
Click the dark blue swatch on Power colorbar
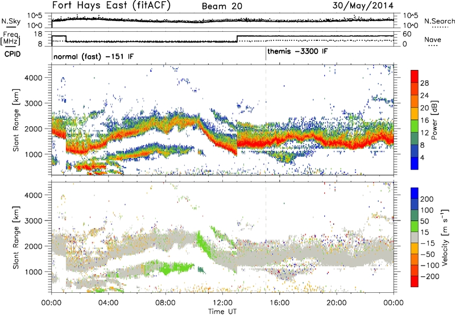(x=415, y=151)
